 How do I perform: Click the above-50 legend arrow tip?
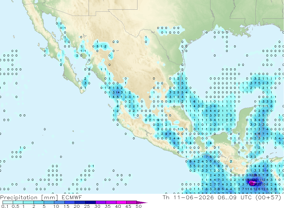point(142,202)
